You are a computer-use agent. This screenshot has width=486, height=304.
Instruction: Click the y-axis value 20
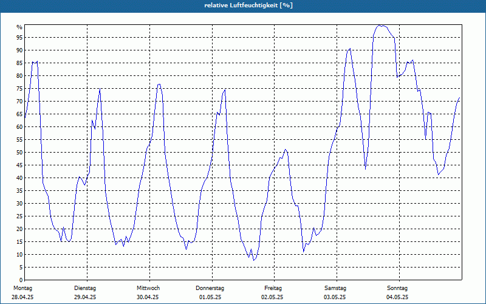click(x=19, y=229)
